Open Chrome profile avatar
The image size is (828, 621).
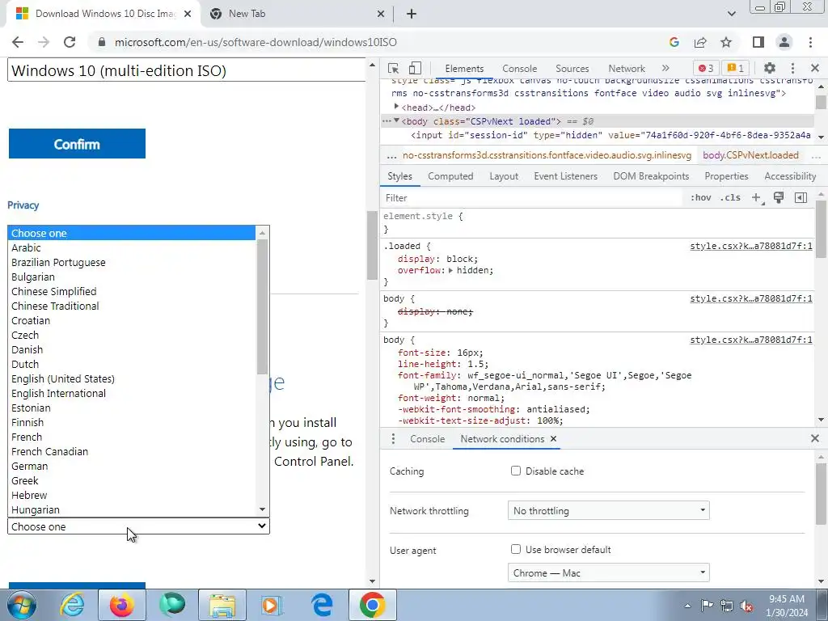point(784,42)
